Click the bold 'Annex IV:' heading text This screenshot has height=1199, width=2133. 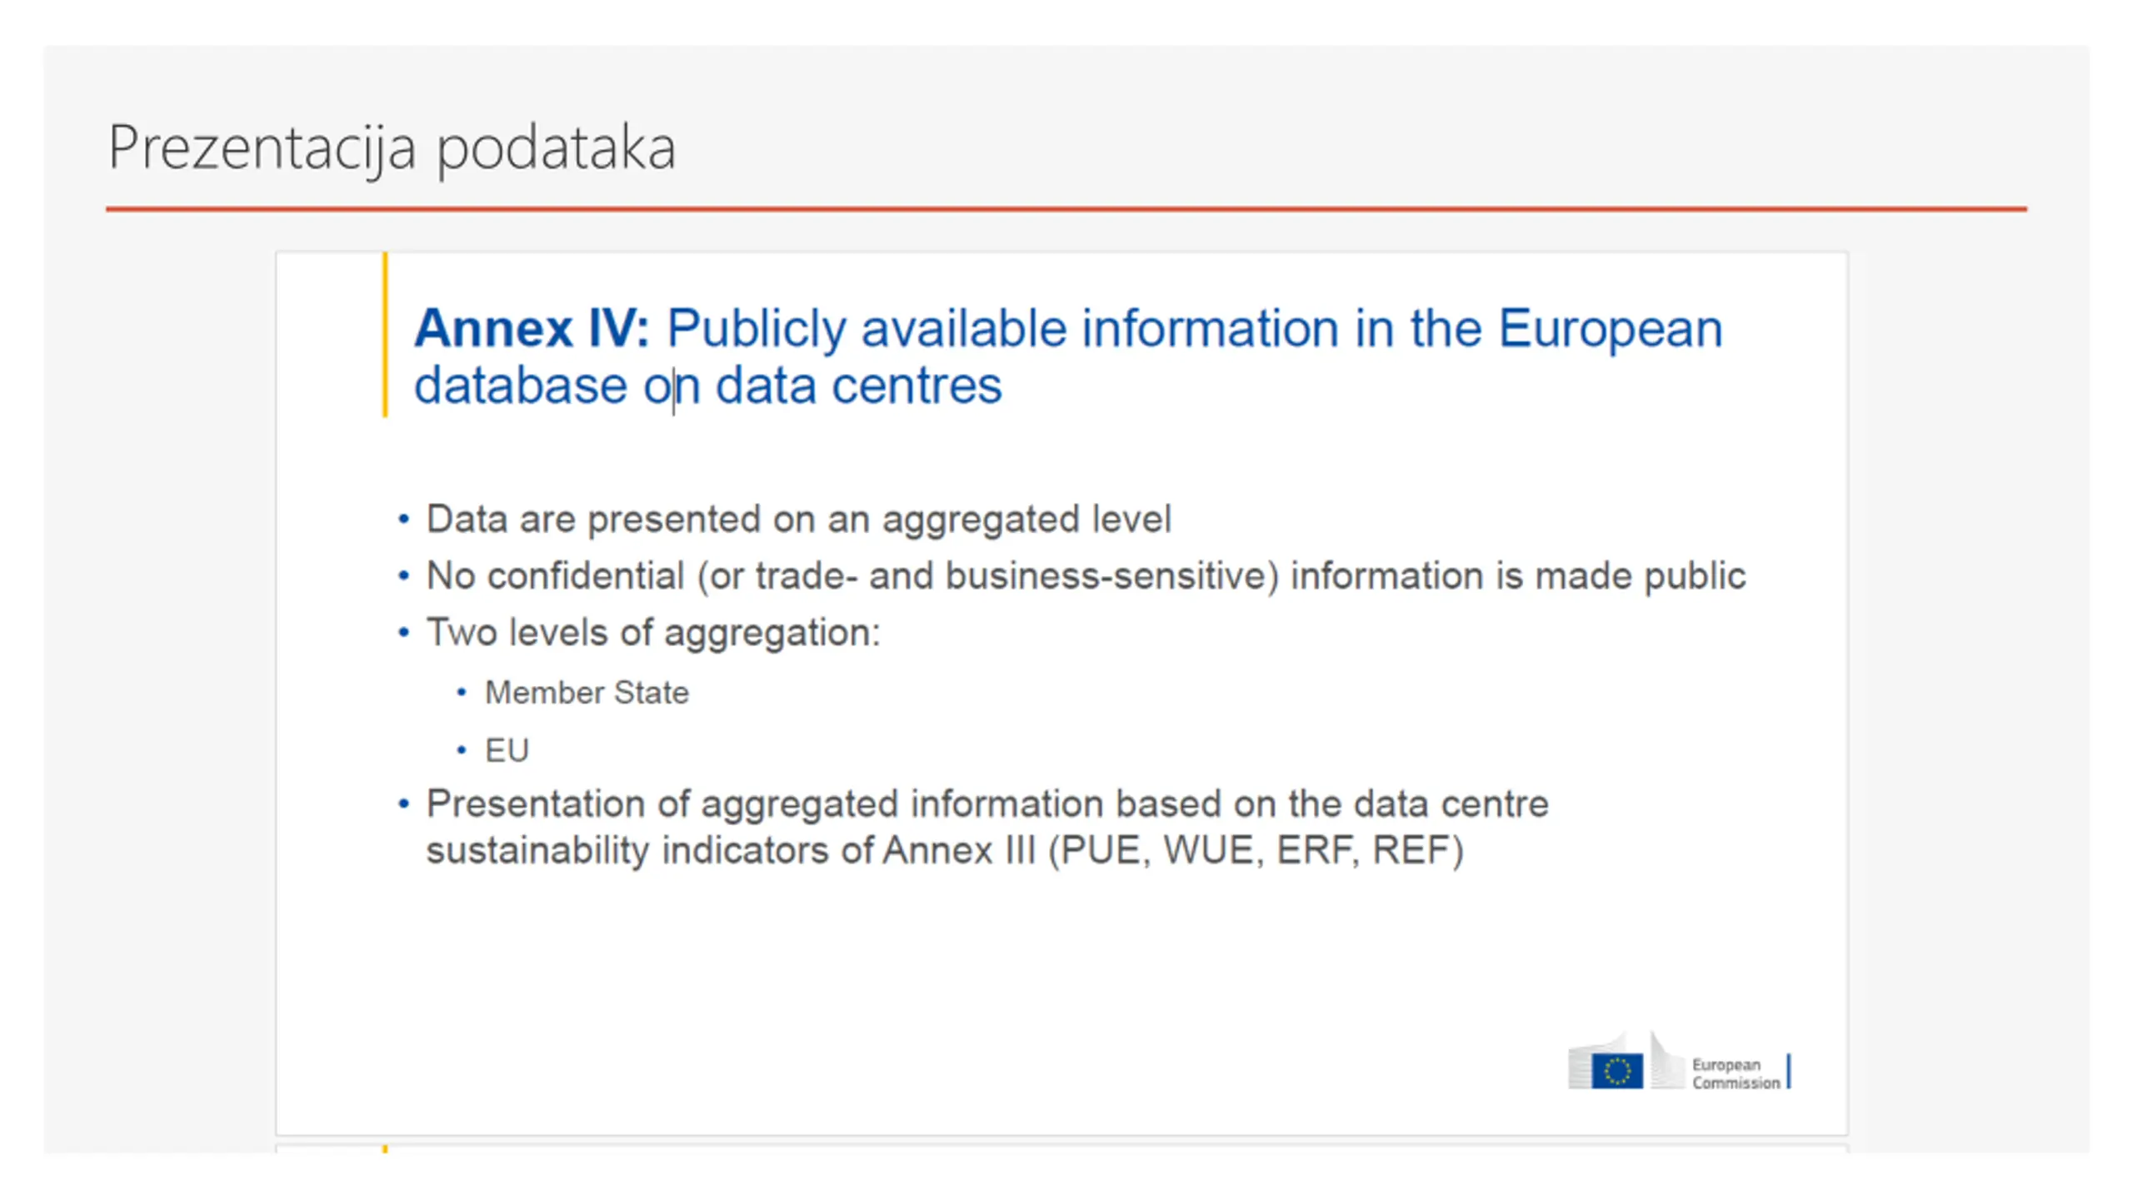tap(532, 328)
